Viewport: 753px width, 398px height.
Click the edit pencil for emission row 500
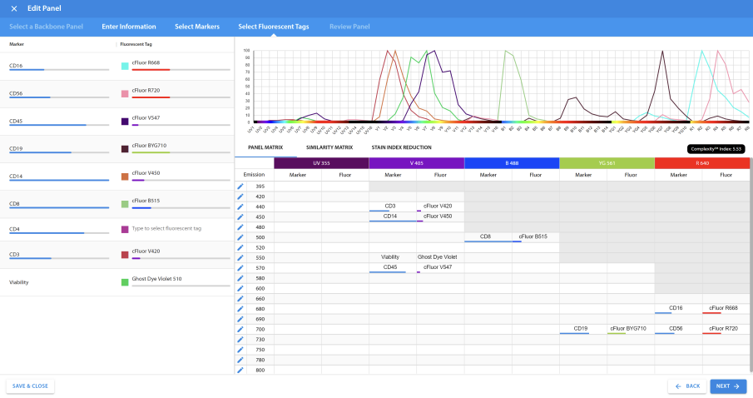[240, 237]
